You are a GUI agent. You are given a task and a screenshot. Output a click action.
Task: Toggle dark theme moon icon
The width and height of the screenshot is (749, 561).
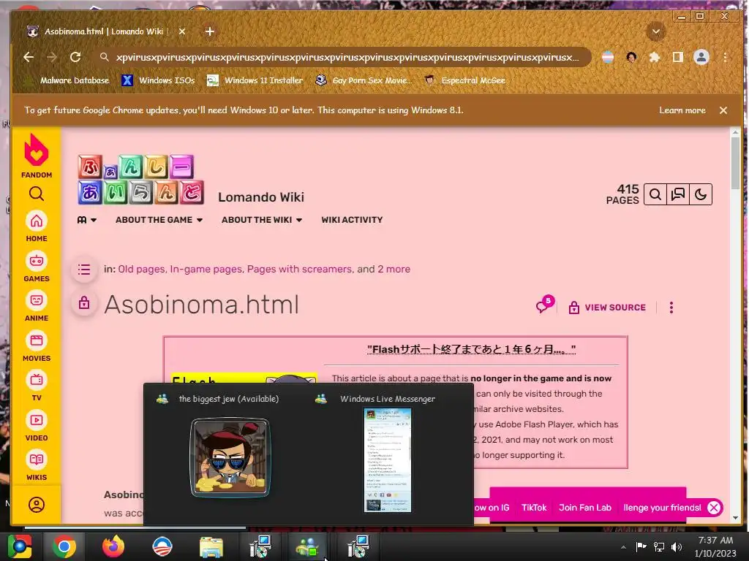coord(701,194)
